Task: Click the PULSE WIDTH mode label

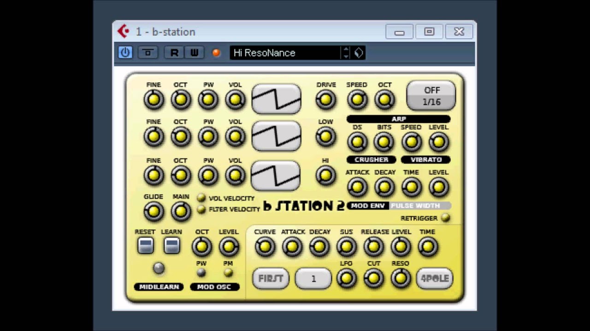Action: pyautogui.click(x=420, y=205)
